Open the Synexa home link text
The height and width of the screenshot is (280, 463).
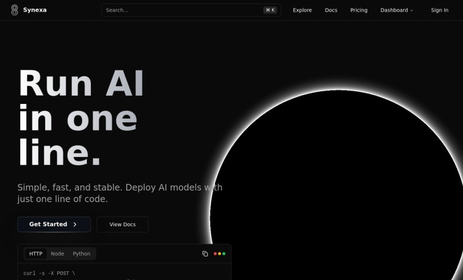click(35, 10)
